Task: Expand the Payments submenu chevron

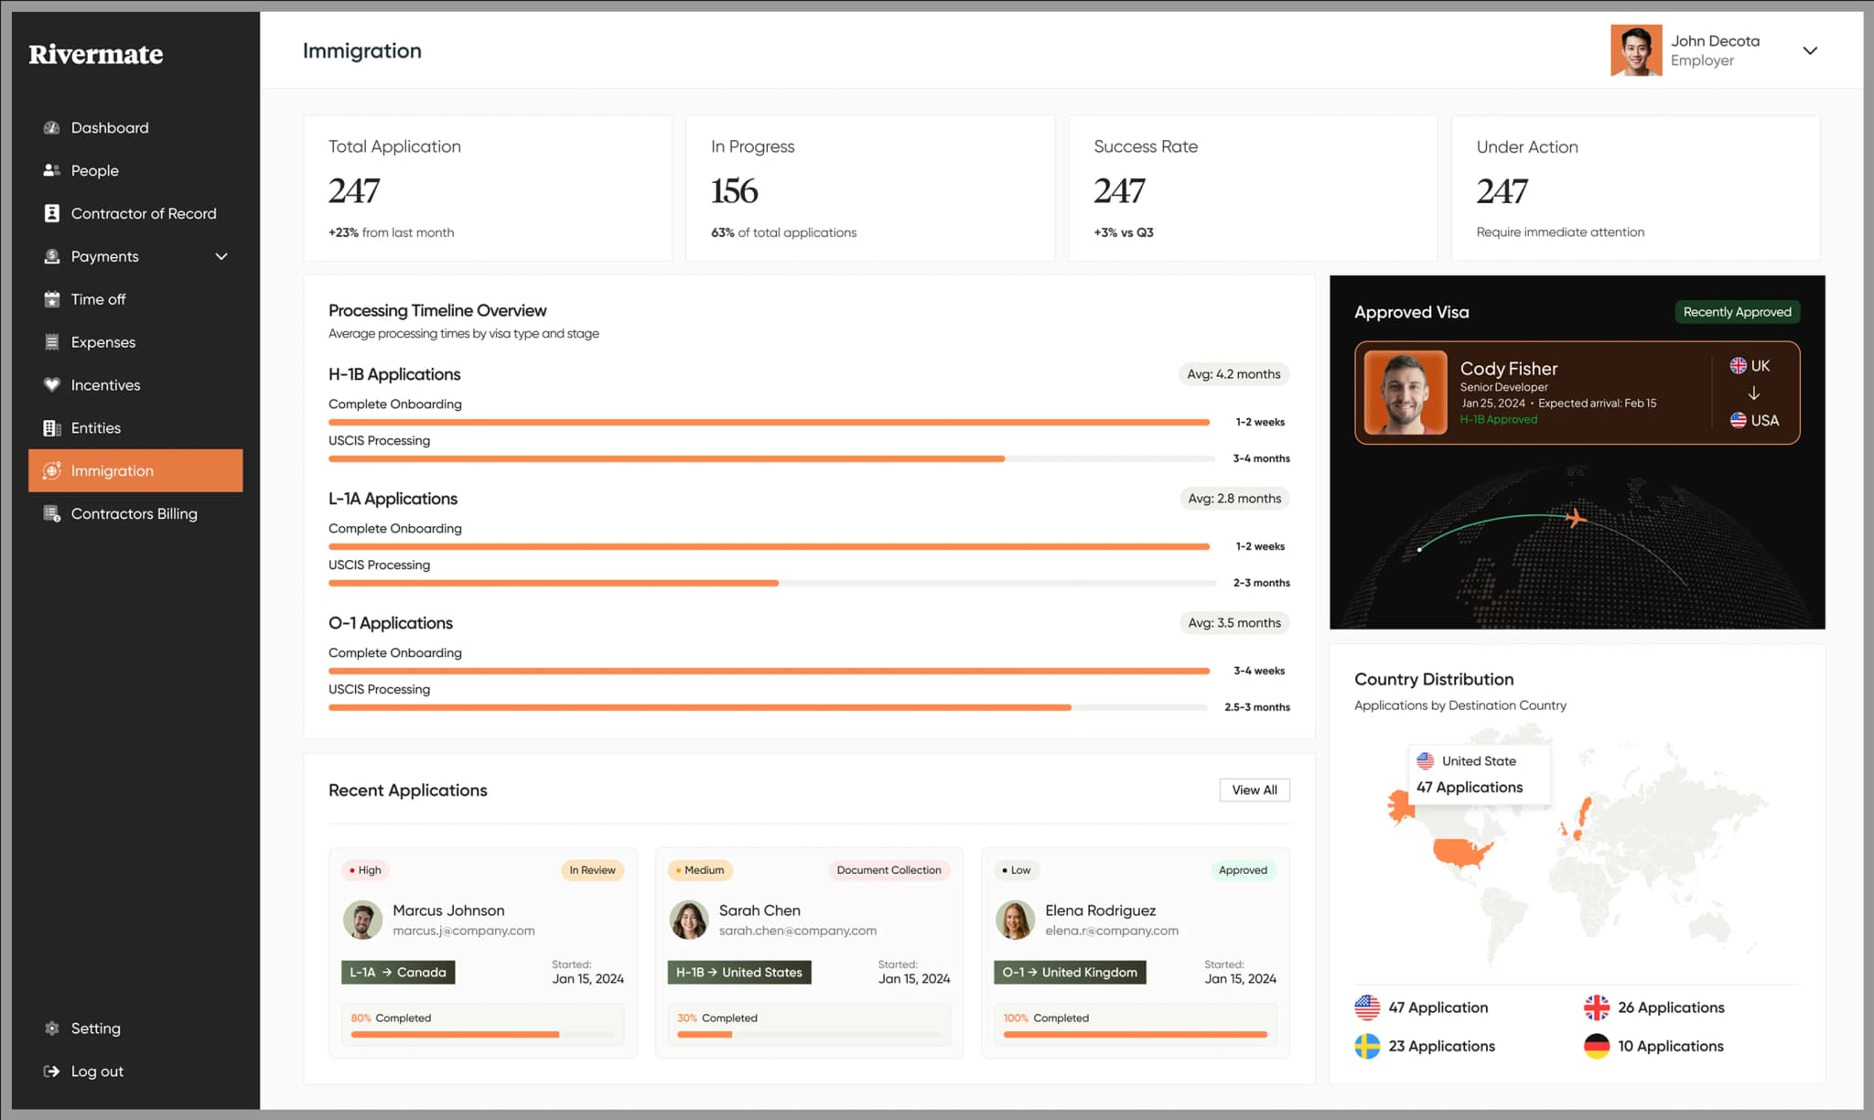Action: (x=221, y=256)
